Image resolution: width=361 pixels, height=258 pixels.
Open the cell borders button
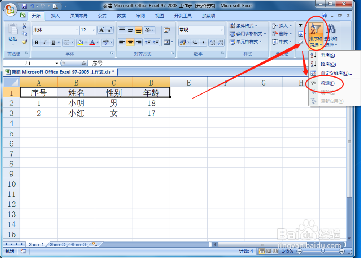click(x=67, y=42)
